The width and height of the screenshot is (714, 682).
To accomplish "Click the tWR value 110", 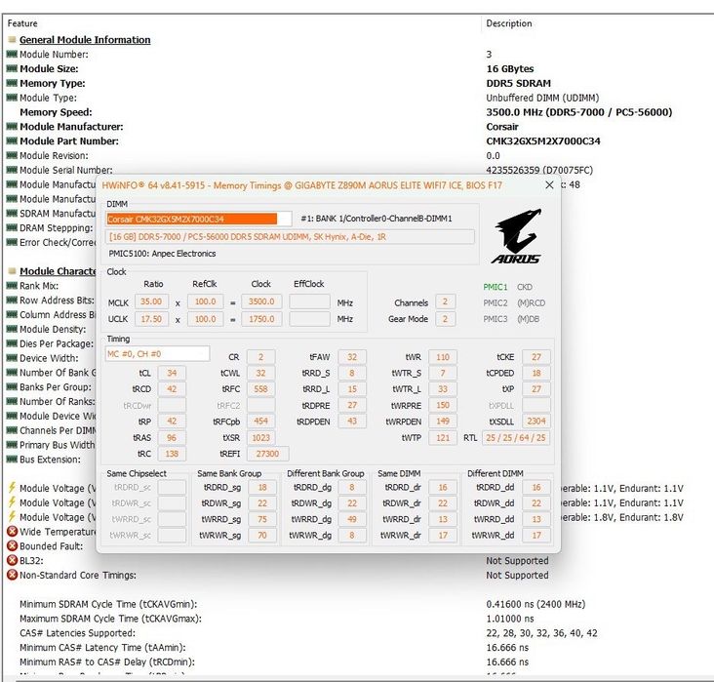I will tap(443, 357).
